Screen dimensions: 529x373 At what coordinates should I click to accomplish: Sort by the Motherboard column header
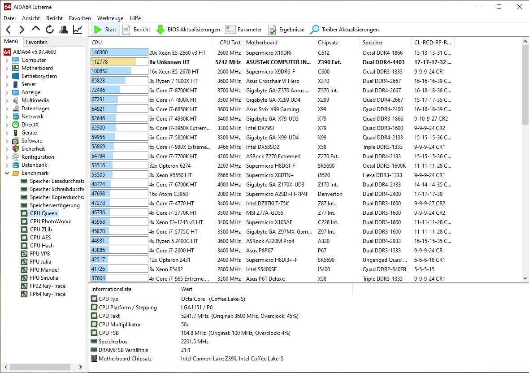279,43
